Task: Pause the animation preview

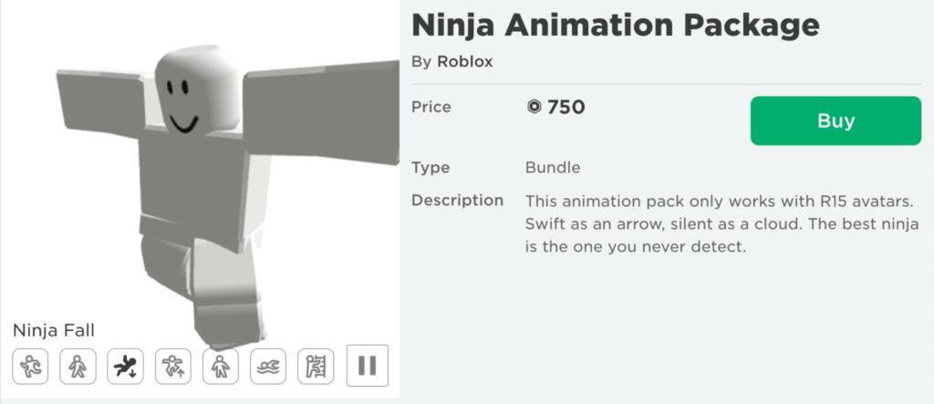Action: click(368, 365)
